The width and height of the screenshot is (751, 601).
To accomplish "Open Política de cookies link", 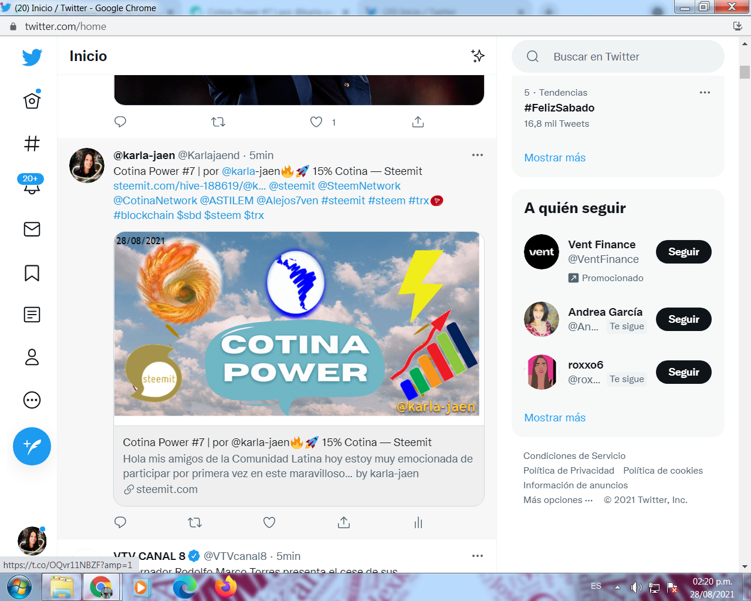I will click(x=663, y=471).
